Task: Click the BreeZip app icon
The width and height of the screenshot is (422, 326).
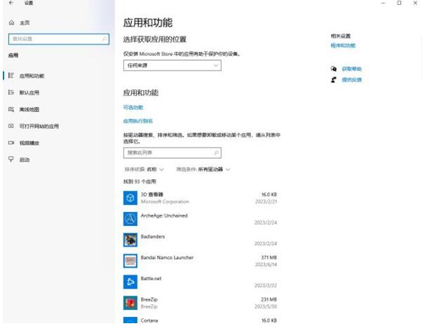Action: (x=130, y=303)
